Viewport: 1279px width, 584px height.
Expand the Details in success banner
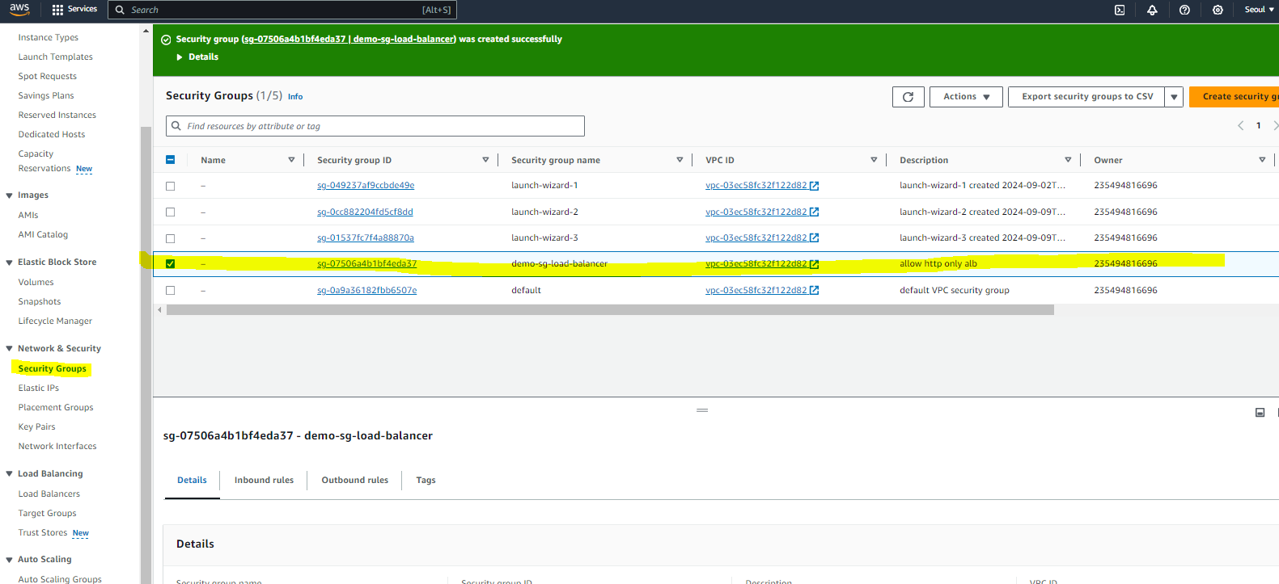click(x=197, y=57)
